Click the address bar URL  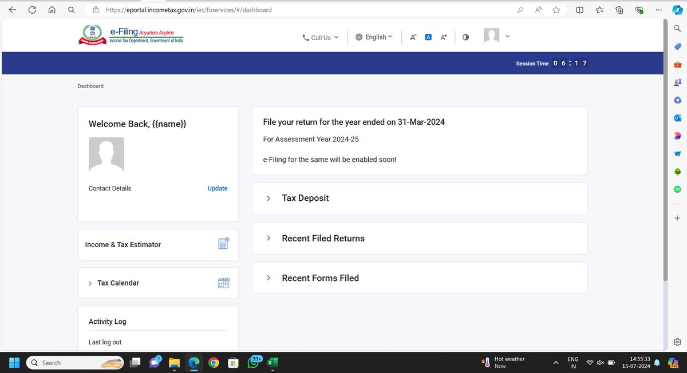point(189,10)
